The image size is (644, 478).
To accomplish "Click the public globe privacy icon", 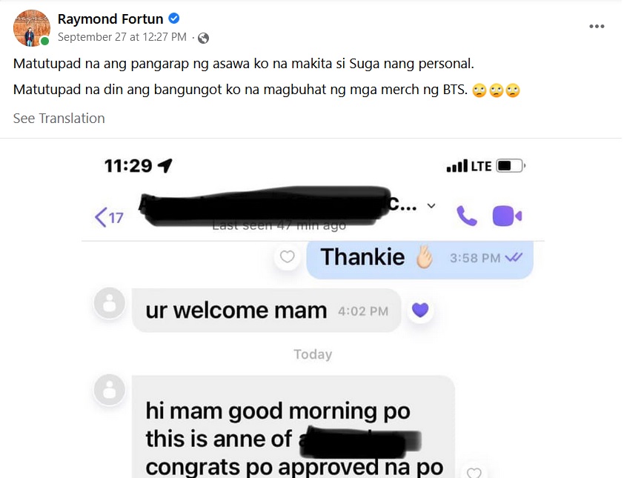I will click(203, 39).
